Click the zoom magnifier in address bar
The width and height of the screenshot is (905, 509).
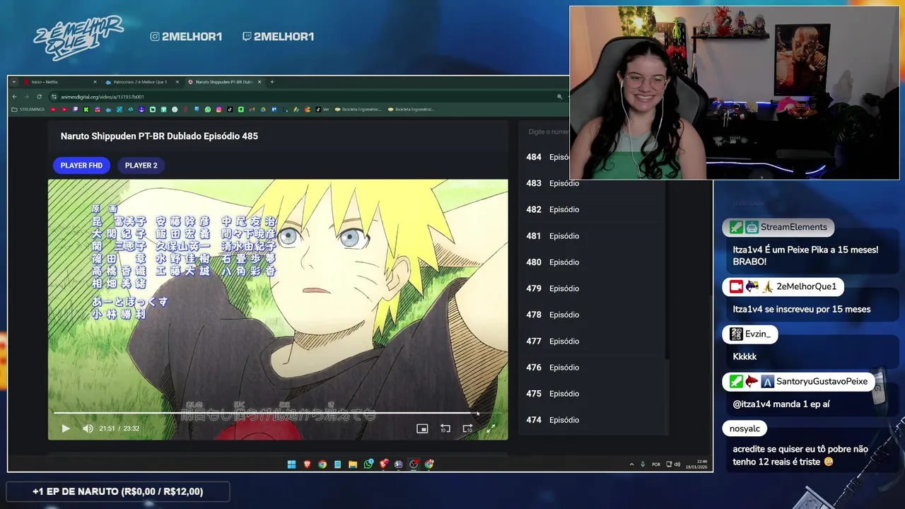559,97
